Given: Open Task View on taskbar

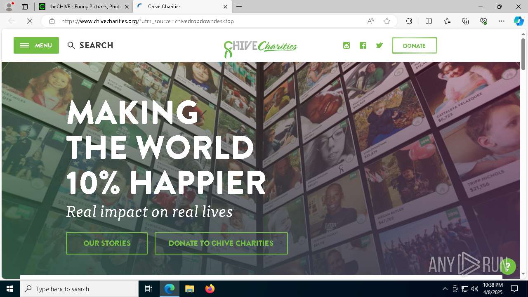Looking at the screenshot, I should [148, 289].
